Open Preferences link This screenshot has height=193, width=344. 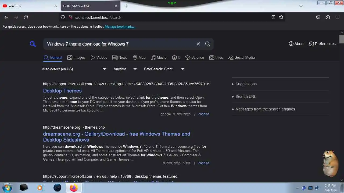pos(322,44)
